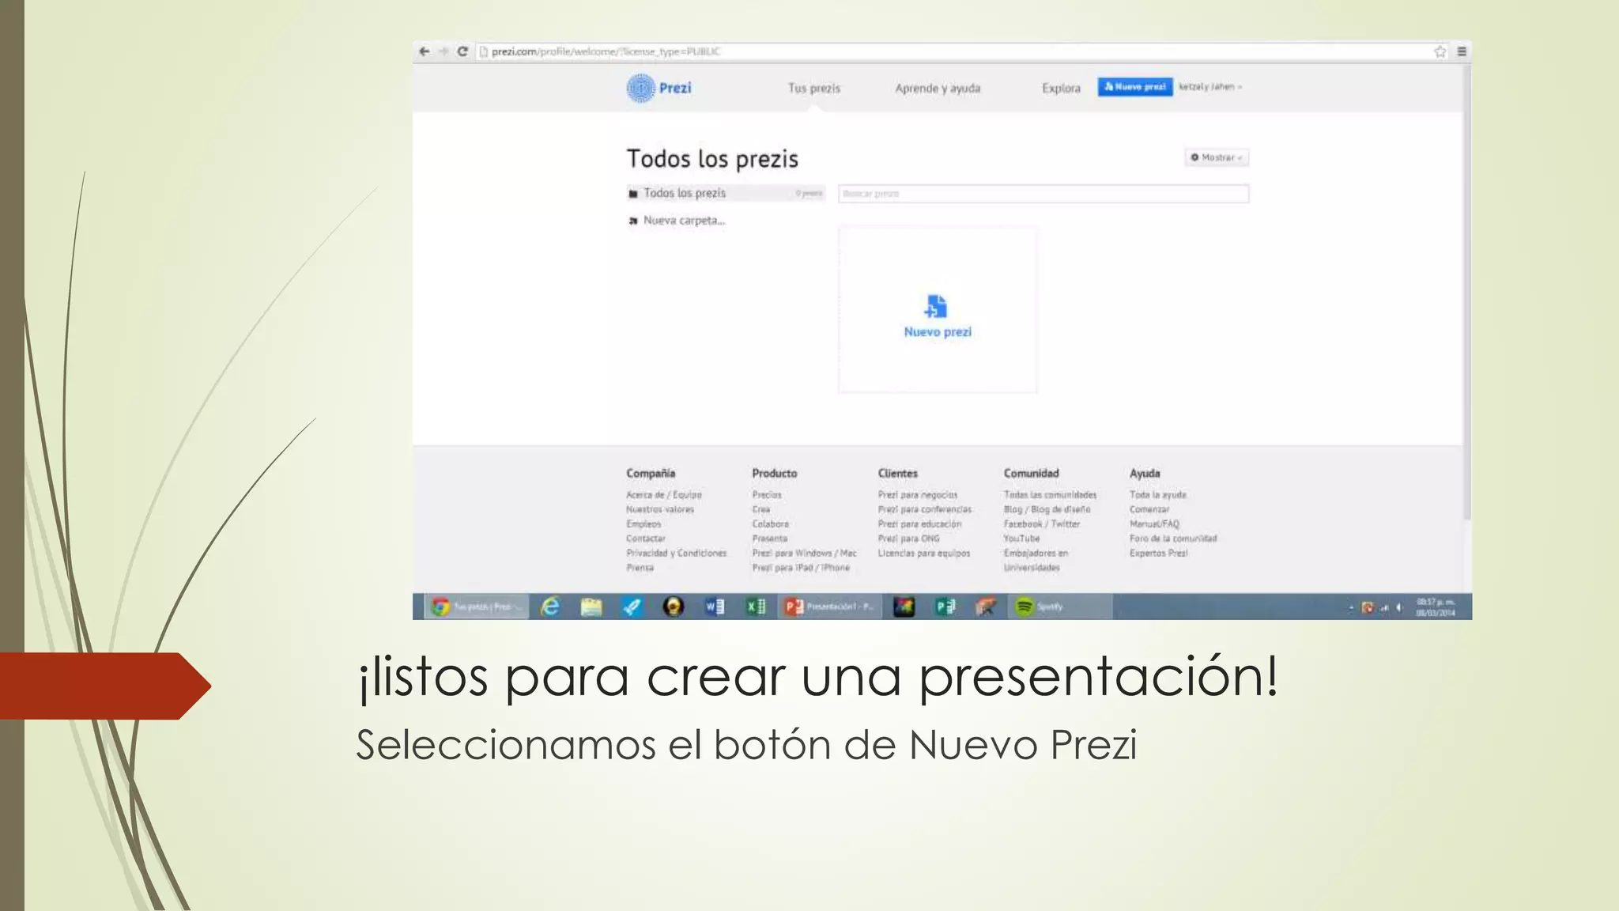Open the YouTube footer link
The height and width of the screenshot is (911, 1619).
(x=1021, y=539)
